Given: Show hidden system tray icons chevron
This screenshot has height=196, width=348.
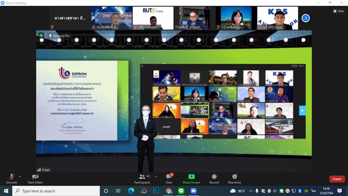Looking at the screenshot, I should click(251, 191).
